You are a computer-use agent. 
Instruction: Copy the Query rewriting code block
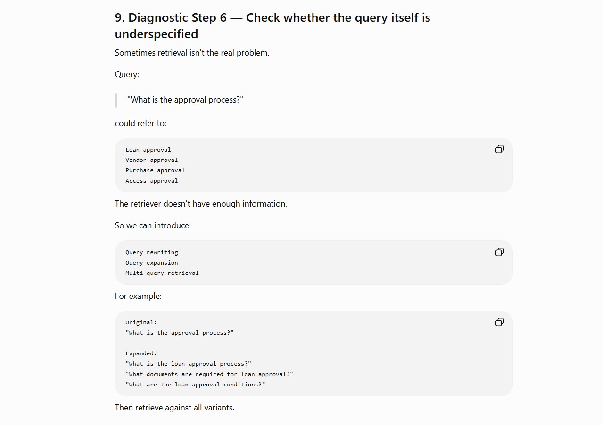[500, 252]
